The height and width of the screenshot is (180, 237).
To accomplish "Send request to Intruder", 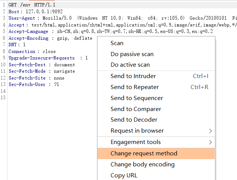I will click(156, 76).
